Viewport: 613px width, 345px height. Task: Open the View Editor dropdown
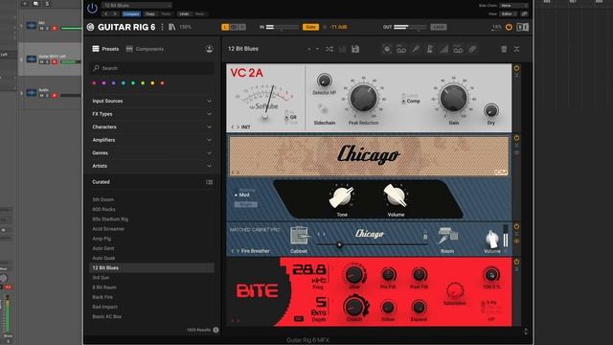point(510,13)
